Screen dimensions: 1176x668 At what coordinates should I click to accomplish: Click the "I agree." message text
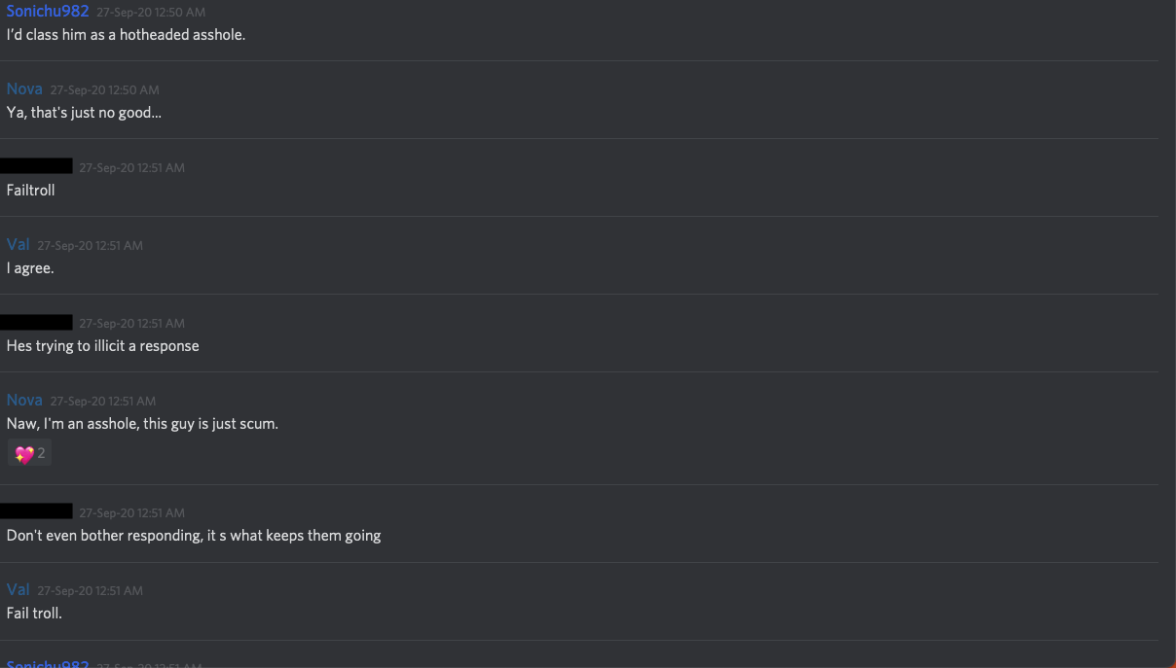coord(30,268)
